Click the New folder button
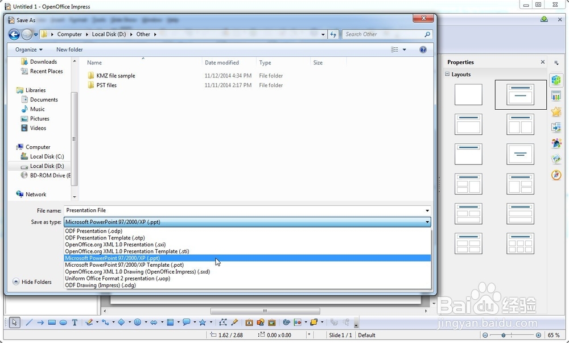Viewport: 569px width, 343px height. click(x=69, y=49)
